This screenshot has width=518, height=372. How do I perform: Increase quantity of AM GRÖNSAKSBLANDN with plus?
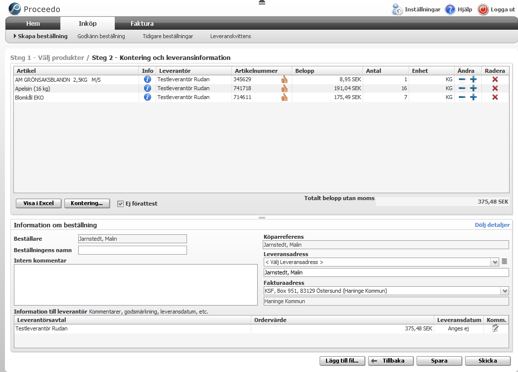(x=473, y=79)
